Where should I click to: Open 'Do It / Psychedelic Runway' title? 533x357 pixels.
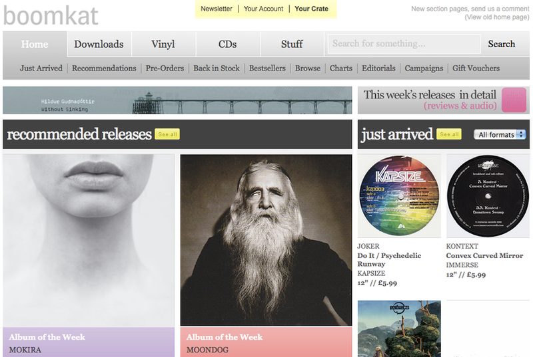click(389, 260)
